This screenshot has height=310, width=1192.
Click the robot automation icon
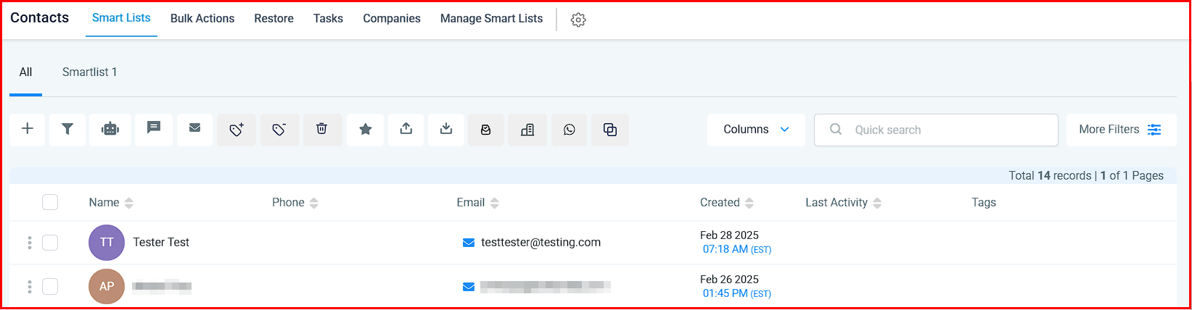[x=110, y=130]
